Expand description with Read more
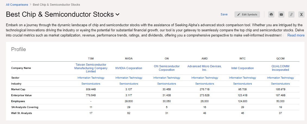This screenshot has height=124, width=307. (x=296, y=35)
